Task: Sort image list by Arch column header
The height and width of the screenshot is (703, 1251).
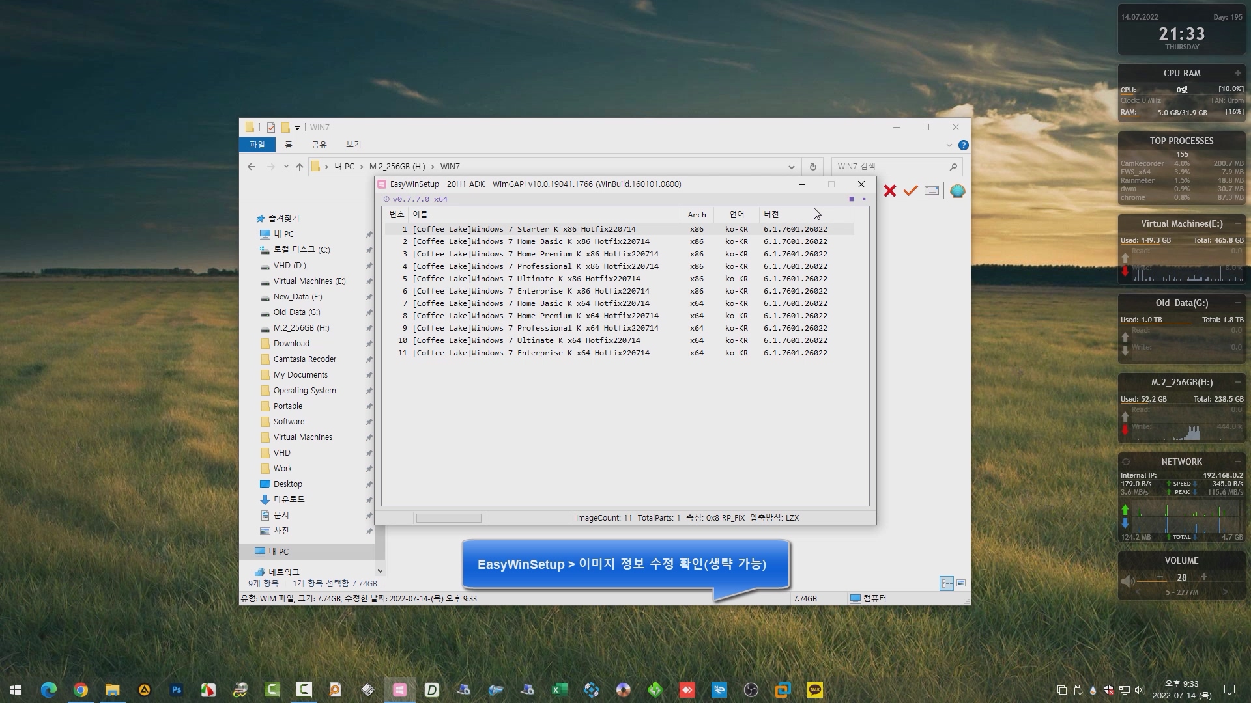Action: 697,214
